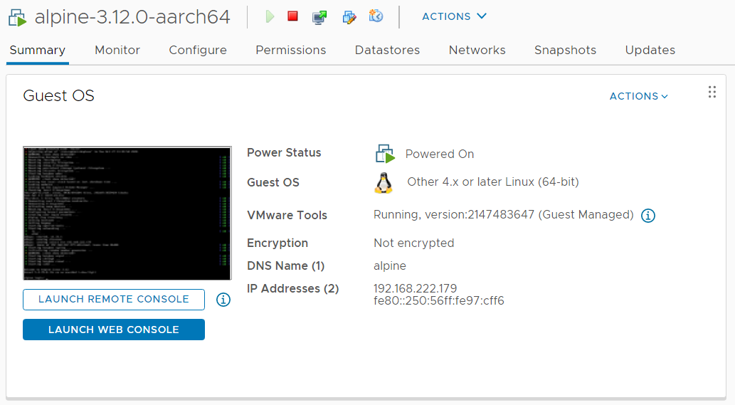Click the green Power On icon
Image resolution: width=735 pixels, height=405 pixels.
[270, 17]
